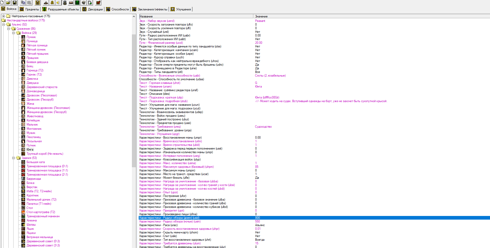Select Деревенский совет (0\3) in the tree
The width and height of the screenshot is (490, 248).
[x=43, y=241]
